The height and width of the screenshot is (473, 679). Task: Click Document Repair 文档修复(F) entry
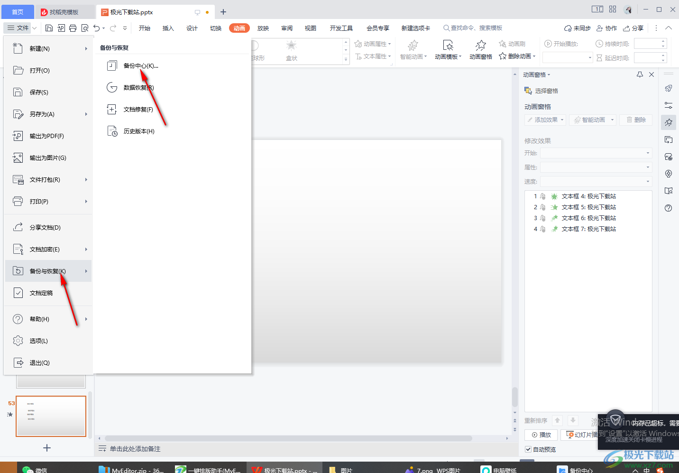point(138,110)
